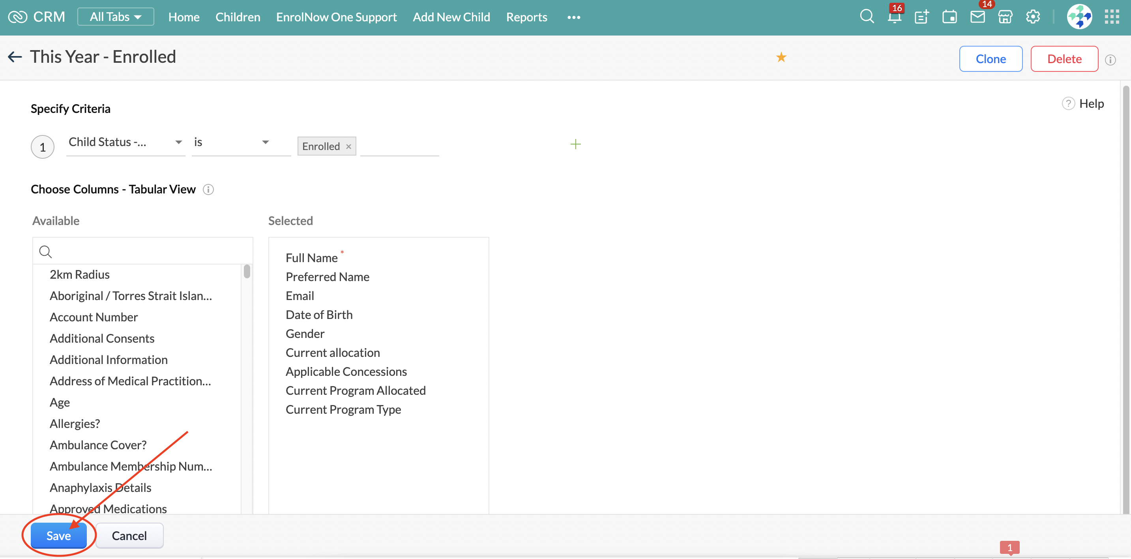Image resolution: width=1131 pixels, height=559 pixels.
Task: Open the search magnifier in top bar
Action: click(x=866, y=17)
